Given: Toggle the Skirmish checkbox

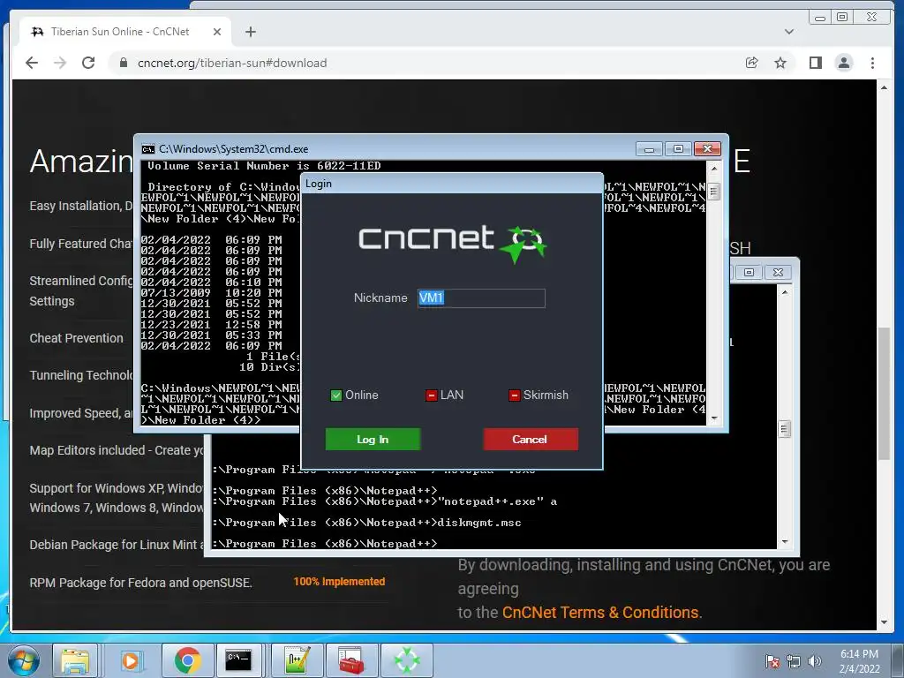Looking at the screenshot, I should click(515, 395).
